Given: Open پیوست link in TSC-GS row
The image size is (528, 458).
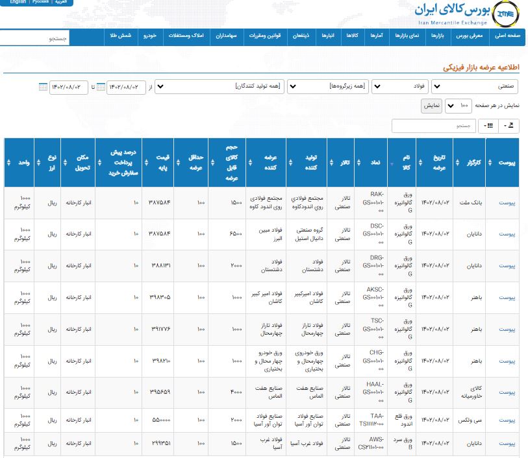Looking at the screenshot, I should [x=507, y=329].
